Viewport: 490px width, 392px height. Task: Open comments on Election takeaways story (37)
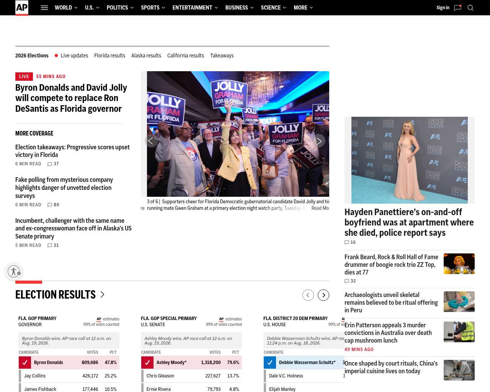pyautogui.click(x=53, y=164)
